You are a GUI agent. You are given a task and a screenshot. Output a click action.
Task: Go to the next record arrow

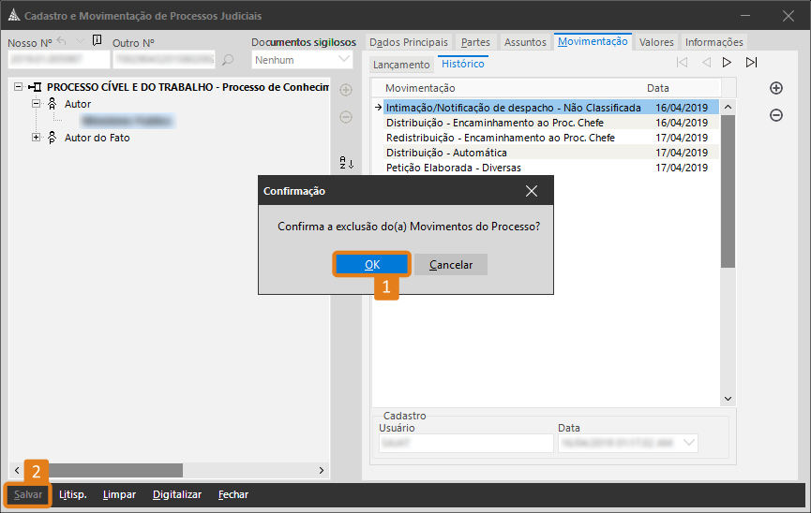tap(727, 63)
